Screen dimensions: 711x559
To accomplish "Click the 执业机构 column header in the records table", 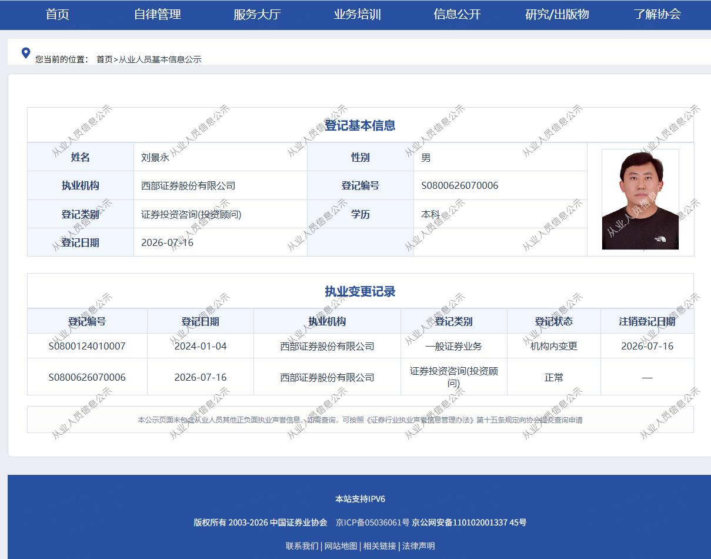I will (x=328, y=321).
